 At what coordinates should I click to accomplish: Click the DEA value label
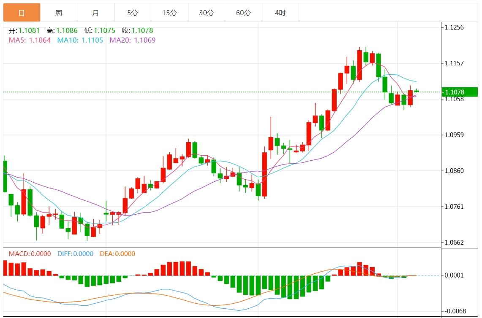[x=117, y=254]
